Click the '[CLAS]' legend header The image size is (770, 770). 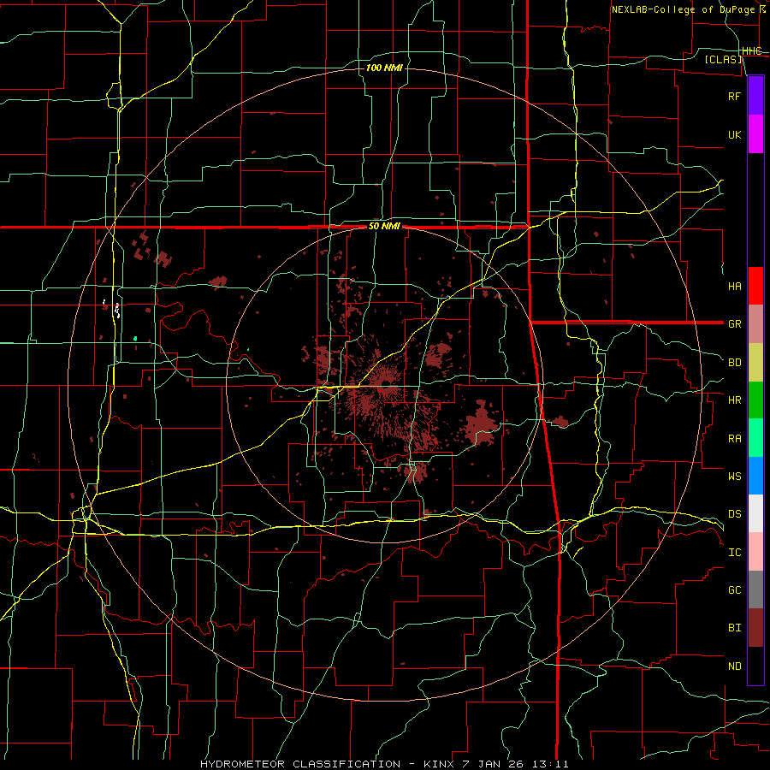click(723, 60)
